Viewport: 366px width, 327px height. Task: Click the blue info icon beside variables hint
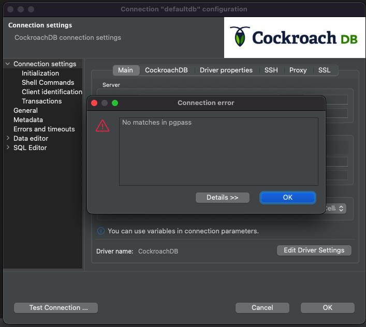coord(101,231)
